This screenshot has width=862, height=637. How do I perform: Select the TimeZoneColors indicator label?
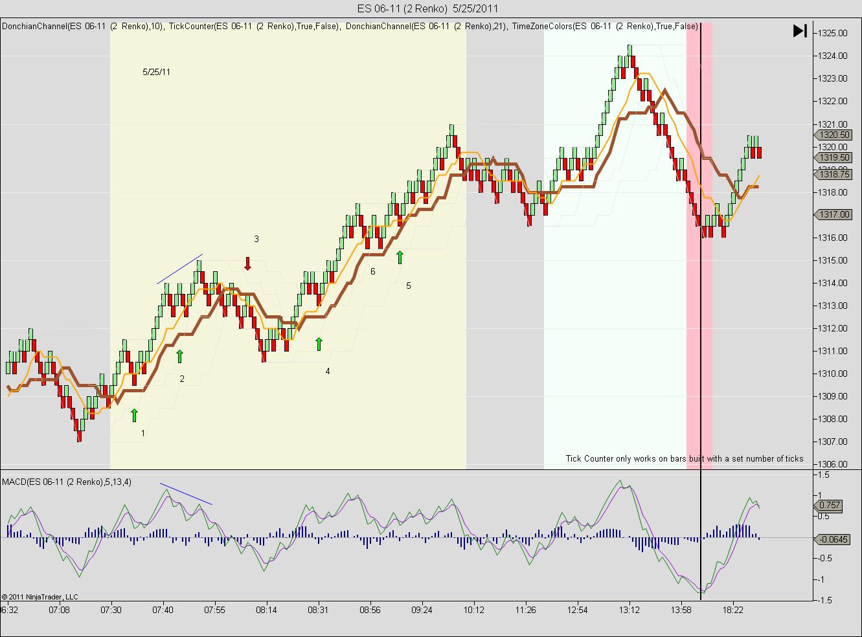tap(605, 27)
